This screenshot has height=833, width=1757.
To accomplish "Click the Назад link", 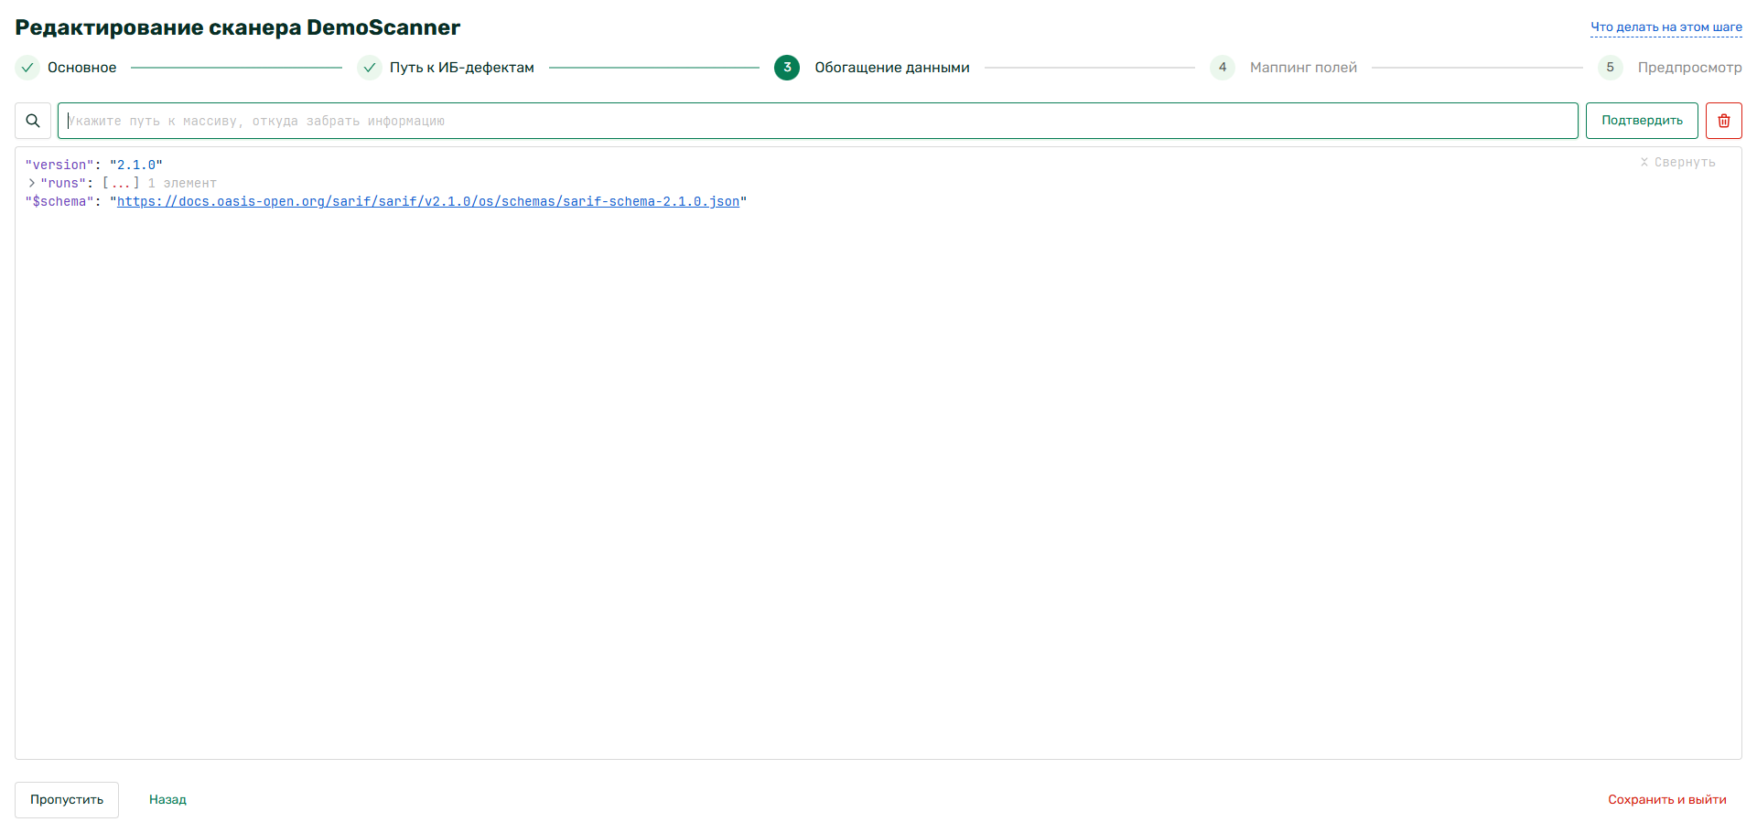I will click(x=167, y=800).
